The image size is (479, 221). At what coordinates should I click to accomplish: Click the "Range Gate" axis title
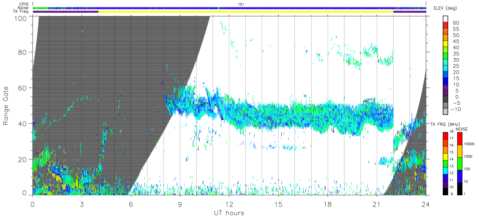pyautogui.click(x=6, y=106)
